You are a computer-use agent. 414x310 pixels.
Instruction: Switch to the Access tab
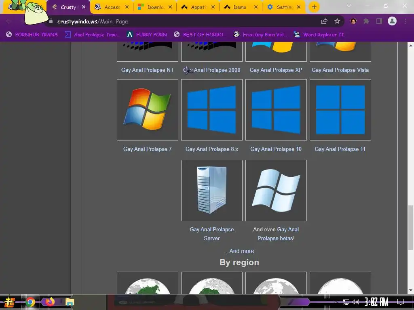click(x=112, y=7)
